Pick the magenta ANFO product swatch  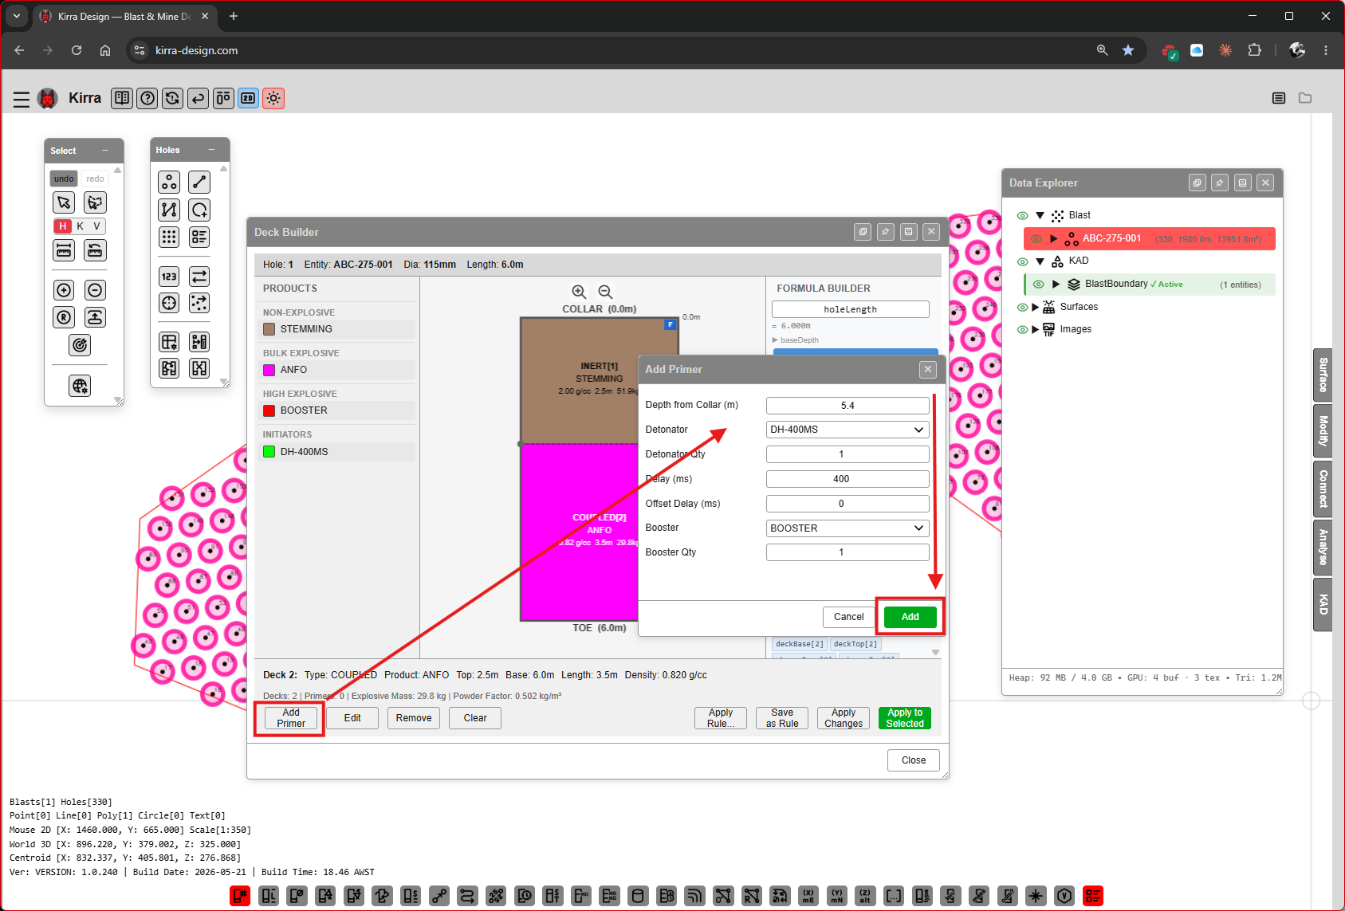point(269,370)
